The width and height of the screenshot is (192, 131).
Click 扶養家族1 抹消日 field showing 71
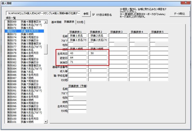[x=77, y=62]
